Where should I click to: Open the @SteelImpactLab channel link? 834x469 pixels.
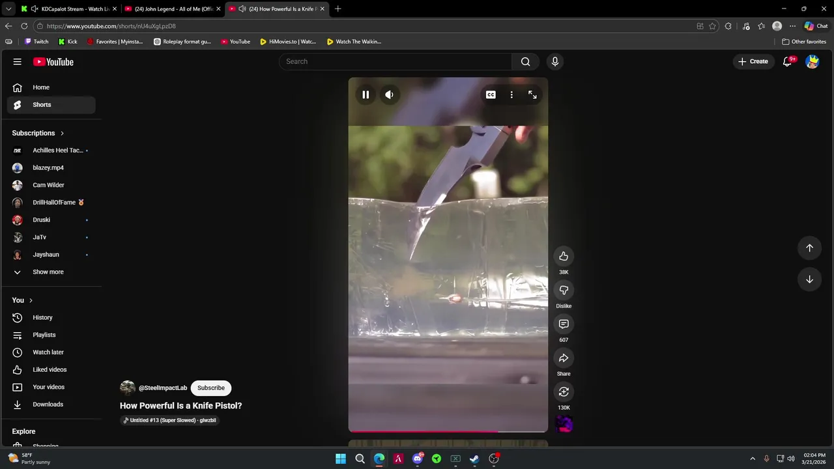coord(163,388)
